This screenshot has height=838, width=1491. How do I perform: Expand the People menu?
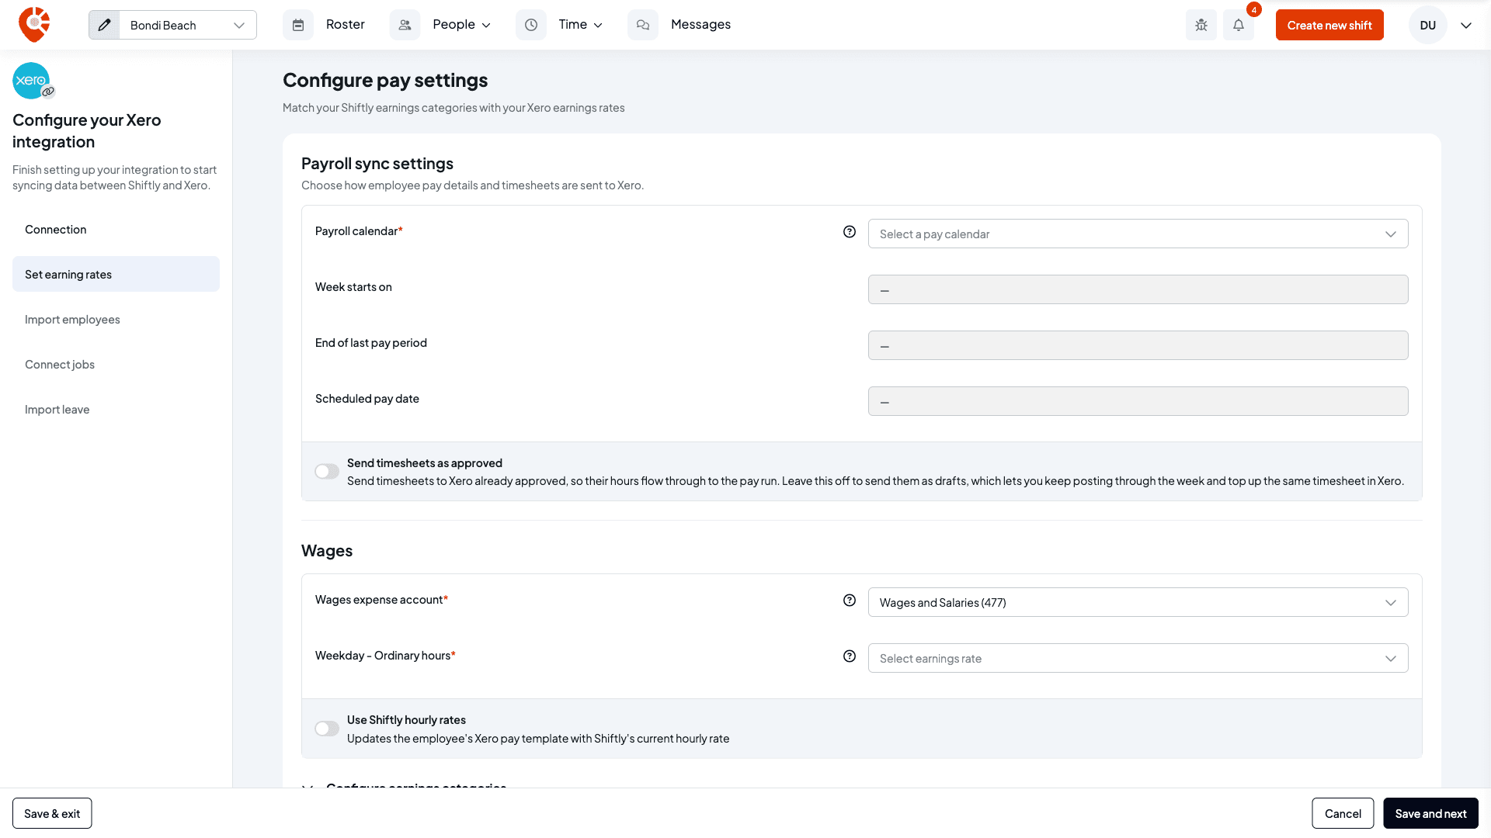pos(462,25)
